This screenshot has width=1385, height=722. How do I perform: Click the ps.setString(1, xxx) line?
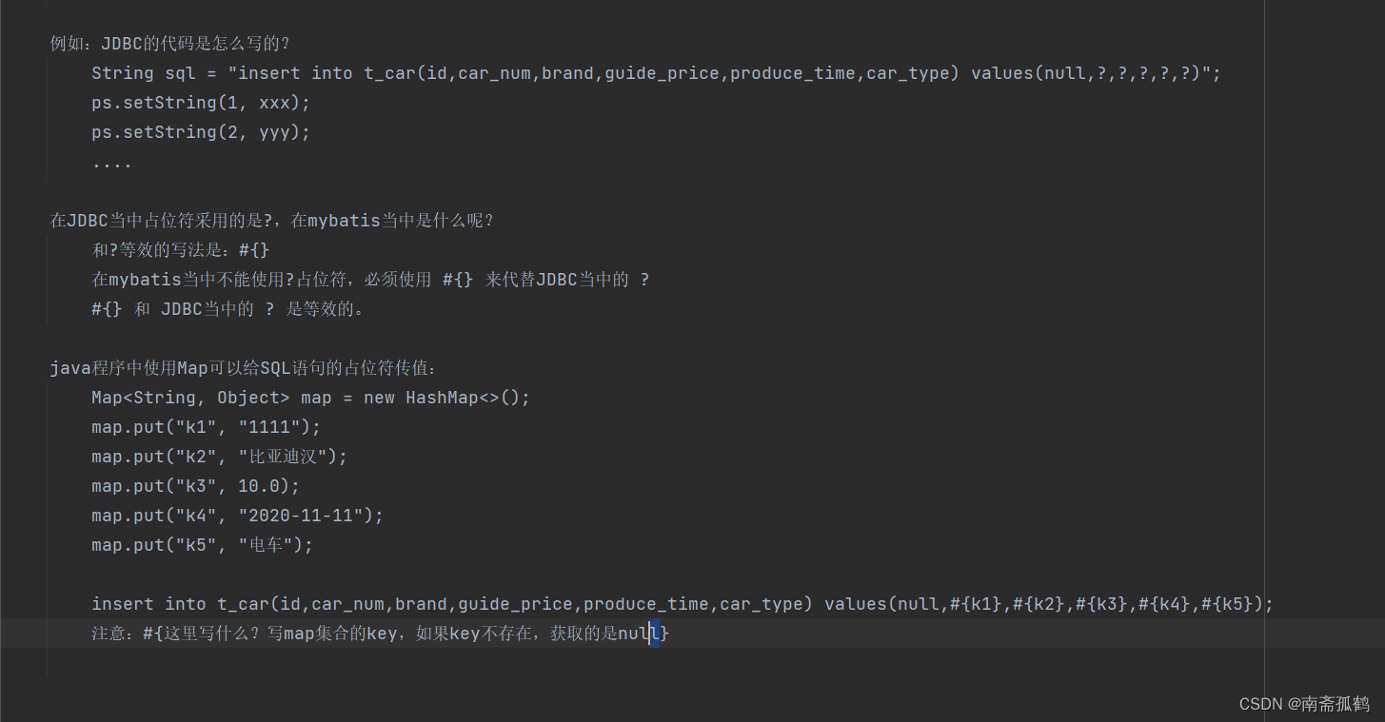[201, 103]
